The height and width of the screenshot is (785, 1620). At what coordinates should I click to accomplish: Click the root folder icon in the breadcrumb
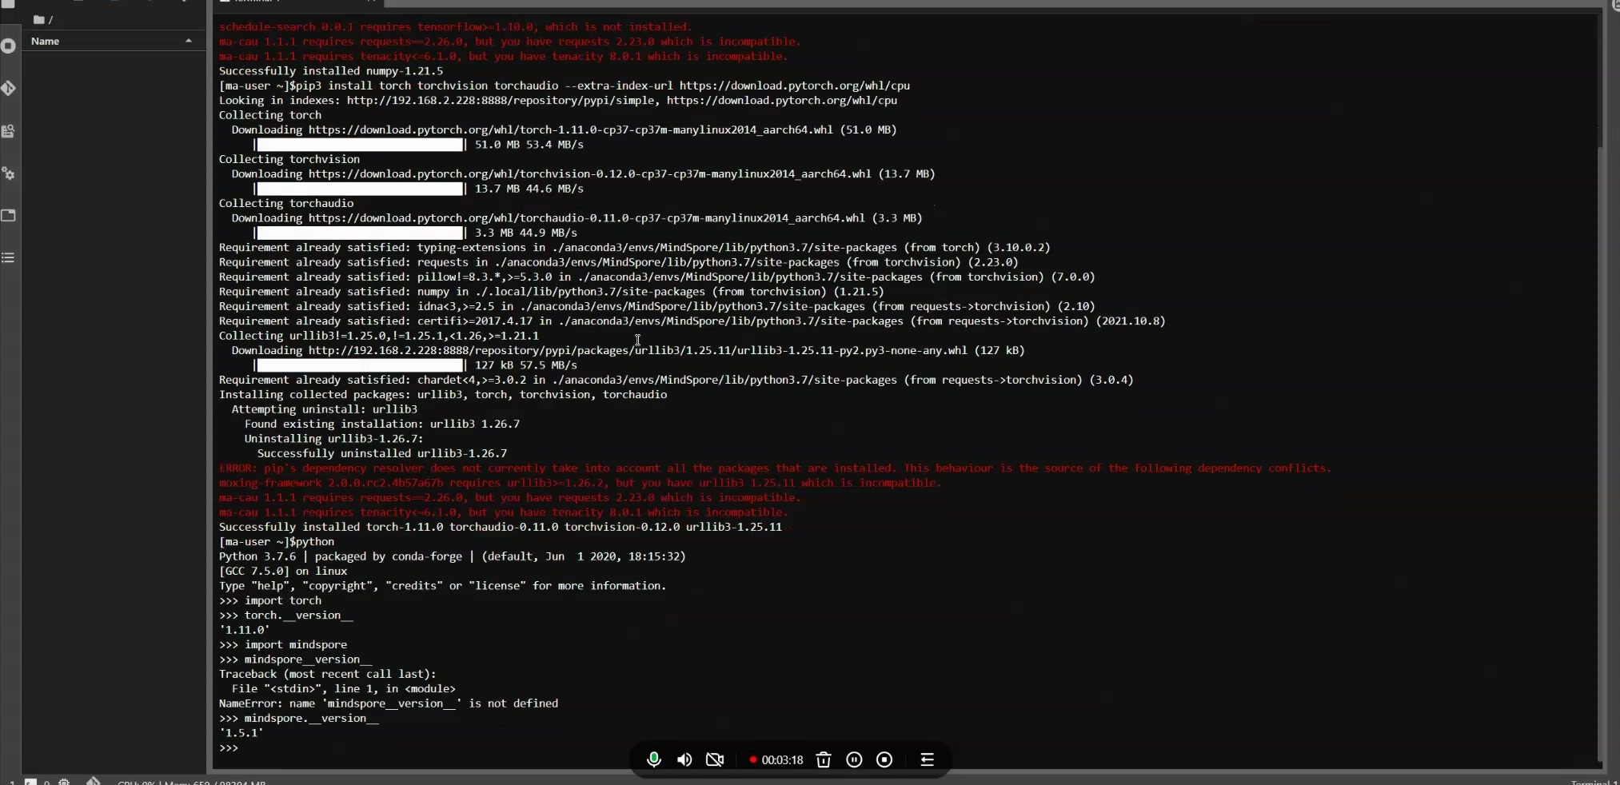coord(38,19)
